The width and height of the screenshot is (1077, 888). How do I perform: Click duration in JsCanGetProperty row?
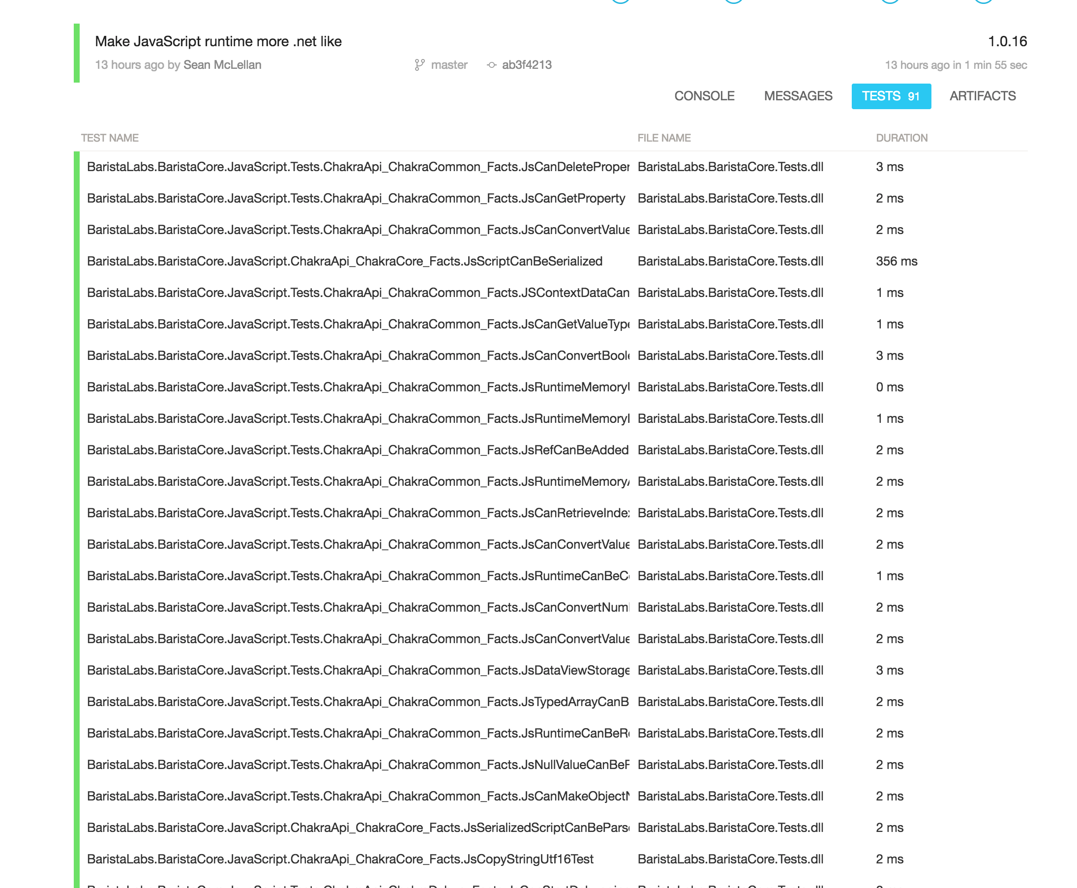coord(889,199)
